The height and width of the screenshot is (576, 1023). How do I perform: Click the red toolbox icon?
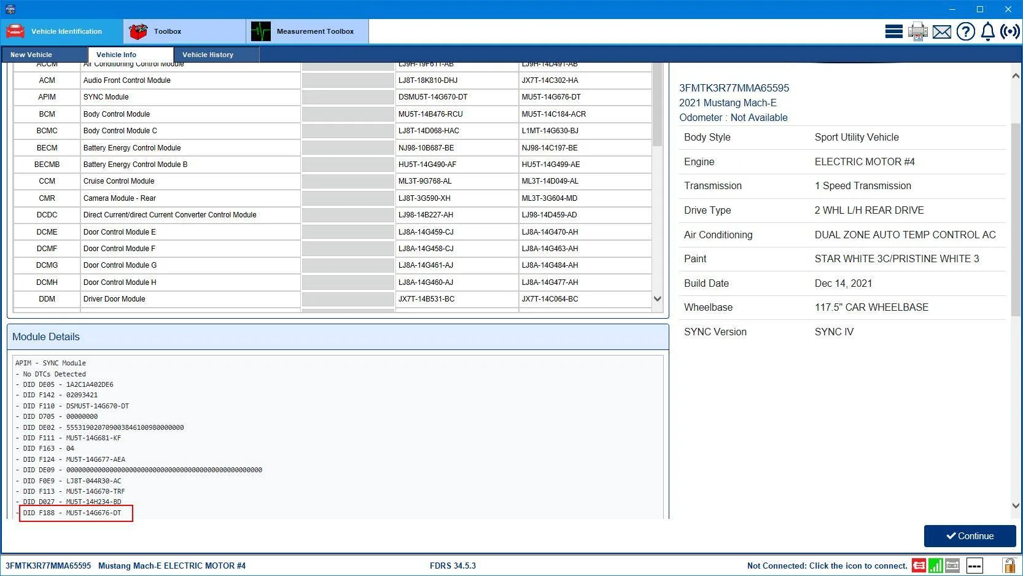point(138,31)
